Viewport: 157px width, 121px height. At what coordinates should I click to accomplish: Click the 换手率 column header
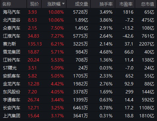[x=106, y=4]
